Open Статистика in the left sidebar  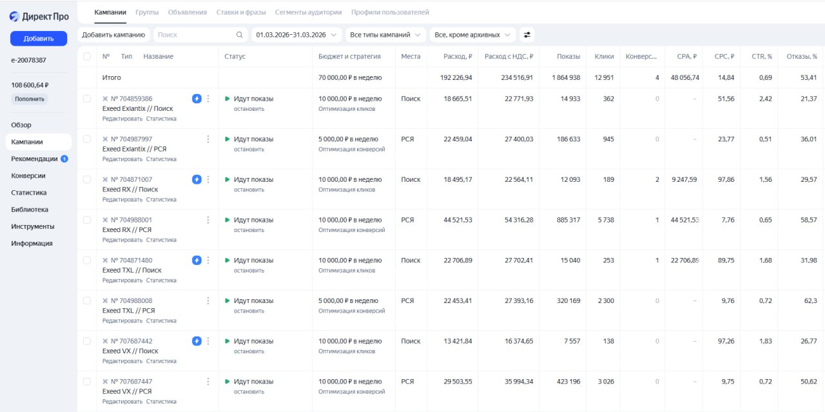(29, 193)
